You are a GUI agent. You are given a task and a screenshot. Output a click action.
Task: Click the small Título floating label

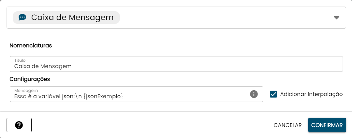20,60
